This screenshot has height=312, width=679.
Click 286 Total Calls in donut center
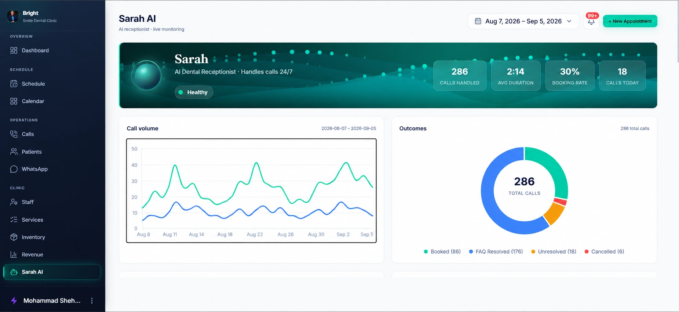pos(524,185)
